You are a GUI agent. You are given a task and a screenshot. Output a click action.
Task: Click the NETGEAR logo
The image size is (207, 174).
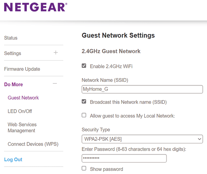(x=36, y=7)
